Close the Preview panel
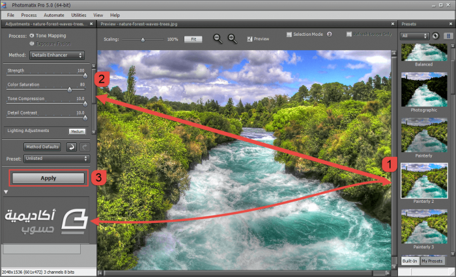Screen dimensions: 456x277 point(393,24)
